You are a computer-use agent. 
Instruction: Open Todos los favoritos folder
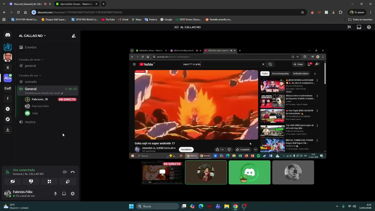[x=360, y=19]
